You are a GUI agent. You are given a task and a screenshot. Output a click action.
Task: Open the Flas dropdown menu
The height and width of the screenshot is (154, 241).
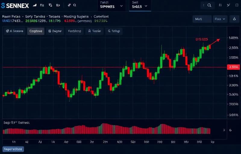(x=220, y=19)
